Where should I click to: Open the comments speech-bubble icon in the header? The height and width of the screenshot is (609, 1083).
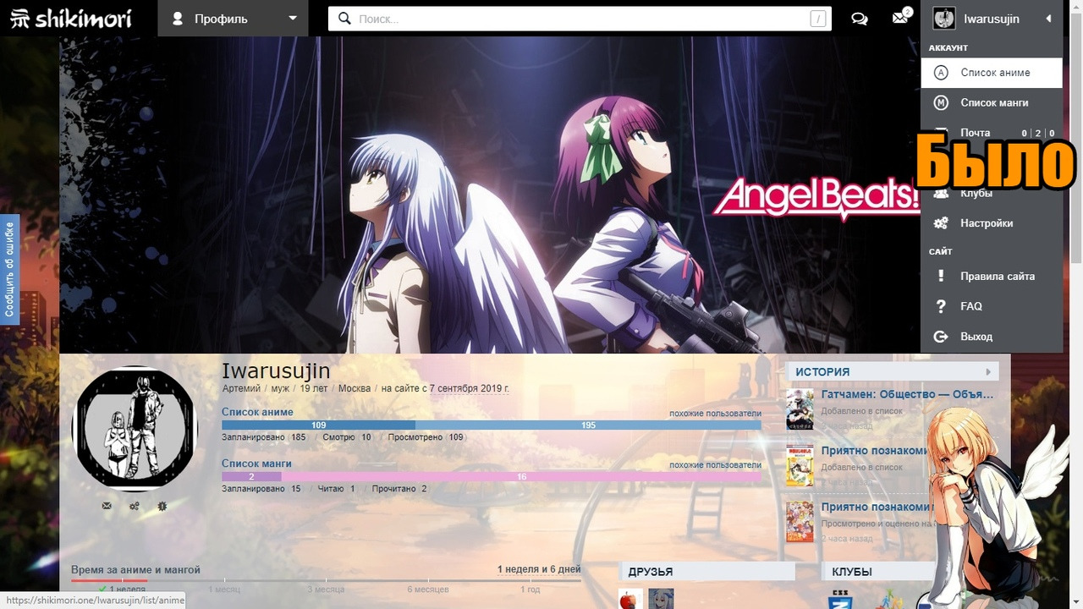pyautogui.click(x=859, y=19)
